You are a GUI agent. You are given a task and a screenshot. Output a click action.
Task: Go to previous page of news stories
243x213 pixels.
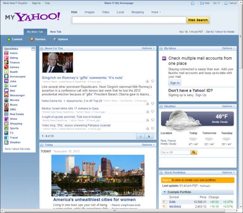pyautogui.click(x=141, y=137)
